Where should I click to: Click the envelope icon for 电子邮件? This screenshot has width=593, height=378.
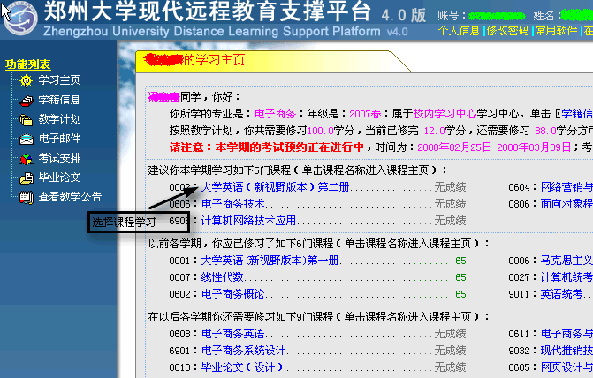(24, 139)
